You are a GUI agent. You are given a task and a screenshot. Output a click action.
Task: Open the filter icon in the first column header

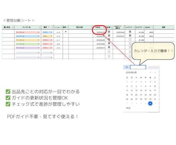point(13,27)
